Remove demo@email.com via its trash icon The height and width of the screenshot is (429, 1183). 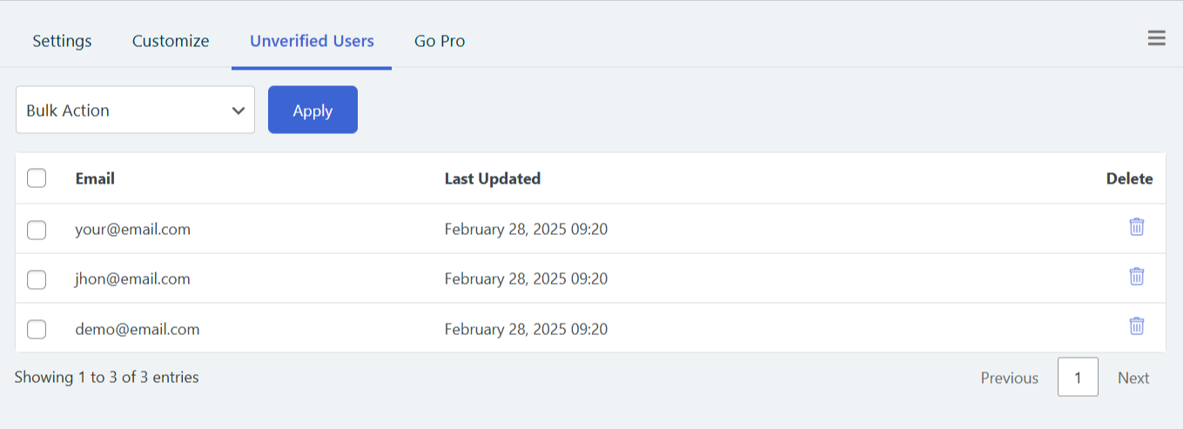pyautogui.click(x=1137, y=326)
